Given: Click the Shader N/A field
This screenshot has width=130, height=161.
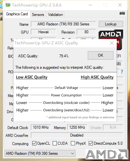Looking at the screenshot, I should (x=113, y=127).
